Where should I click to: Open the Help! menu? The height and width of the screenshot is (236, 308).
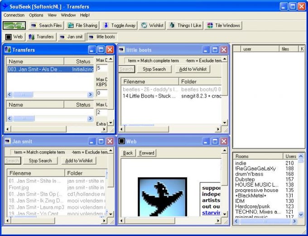coord(85,15)
